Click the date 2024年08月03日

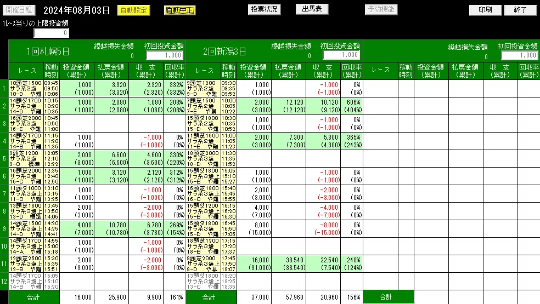(x=76, y=10)
